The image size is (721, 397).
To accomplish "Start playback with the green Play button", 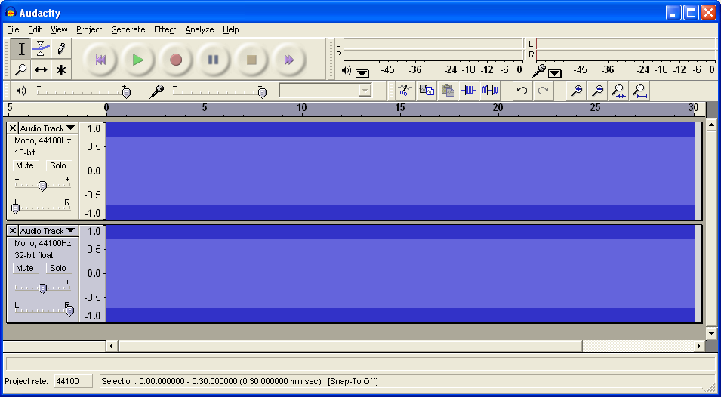I will (138, 60).
